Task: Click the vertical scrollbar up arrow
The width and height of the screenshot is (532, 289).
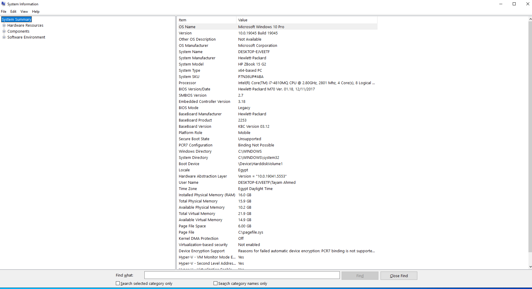Action: pos(530,19)
